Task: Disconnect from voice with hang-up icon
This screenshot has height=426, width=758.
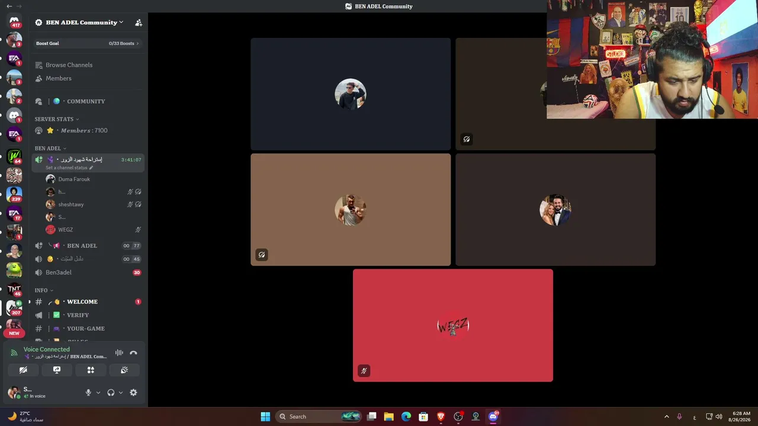Action: [133, 353]
